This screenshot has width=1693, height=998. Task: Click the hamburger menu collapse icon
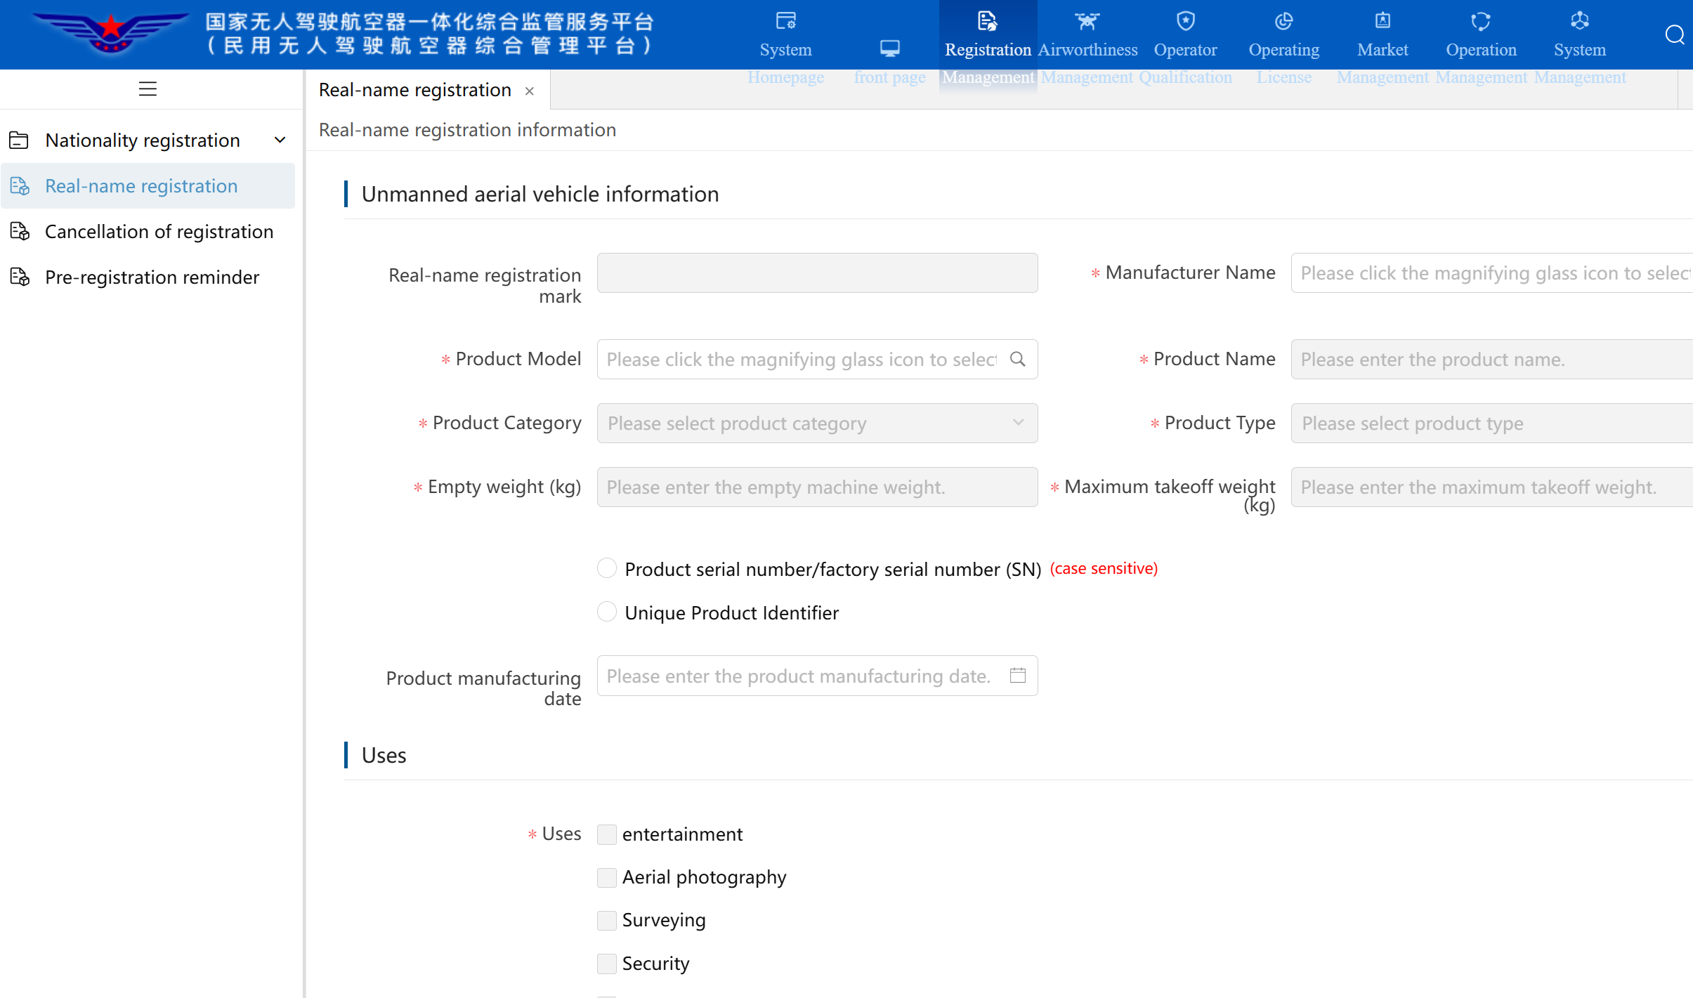pos(148,89)
